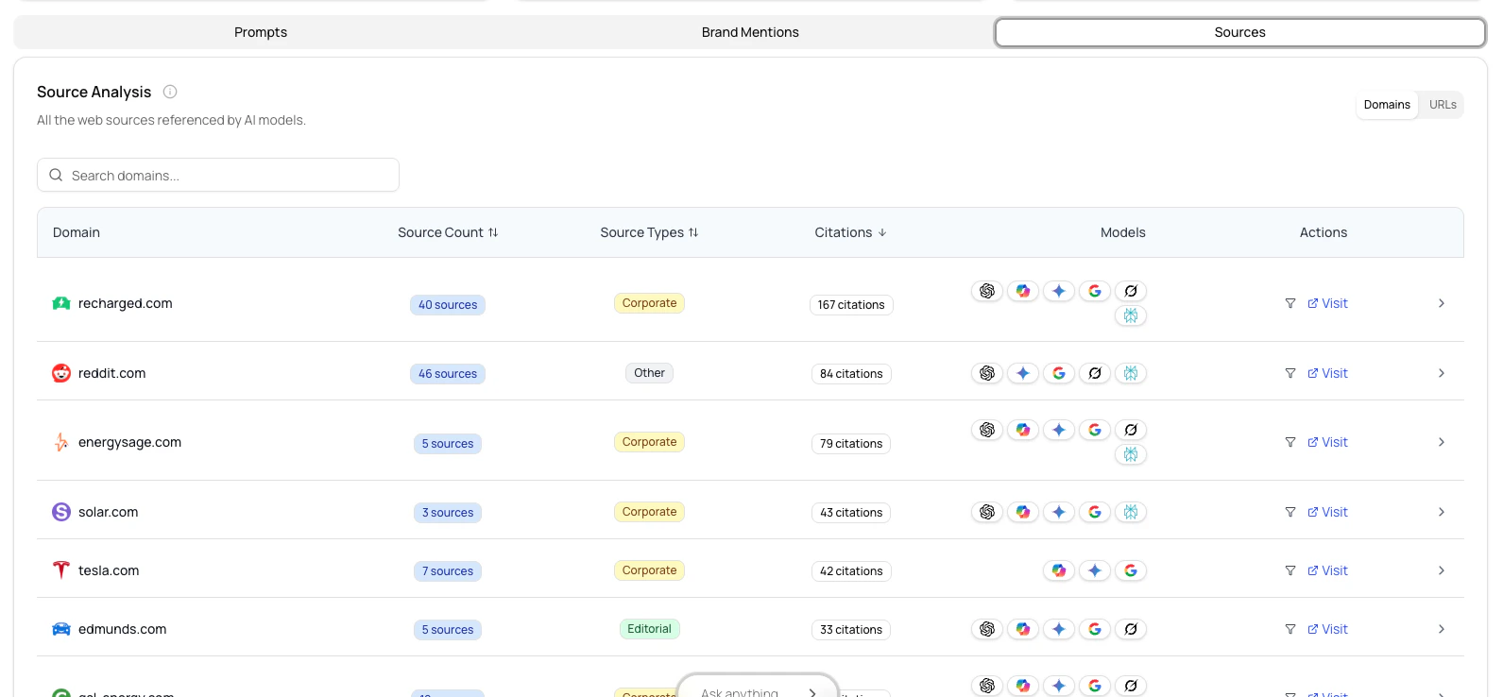
Task: Expand the energysage.com row chevron
Action: pyautogui.click(x=1442, y=442)
